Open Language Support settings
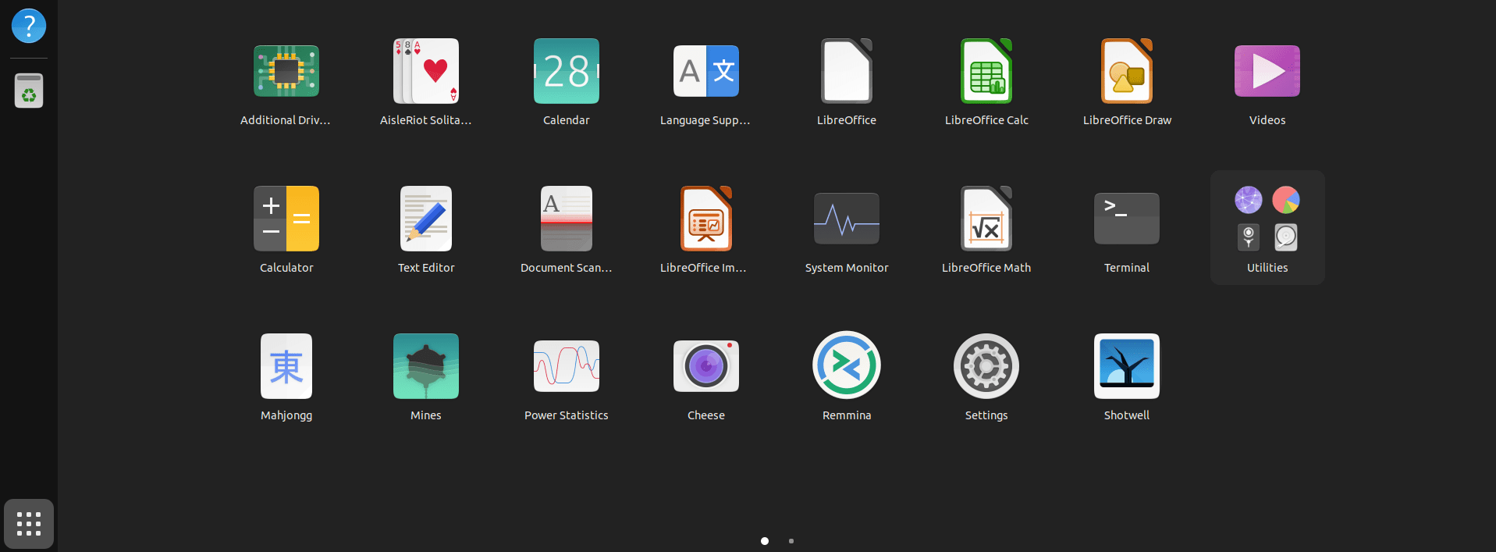Screen dimensions: 1496x552 (706, 81)
